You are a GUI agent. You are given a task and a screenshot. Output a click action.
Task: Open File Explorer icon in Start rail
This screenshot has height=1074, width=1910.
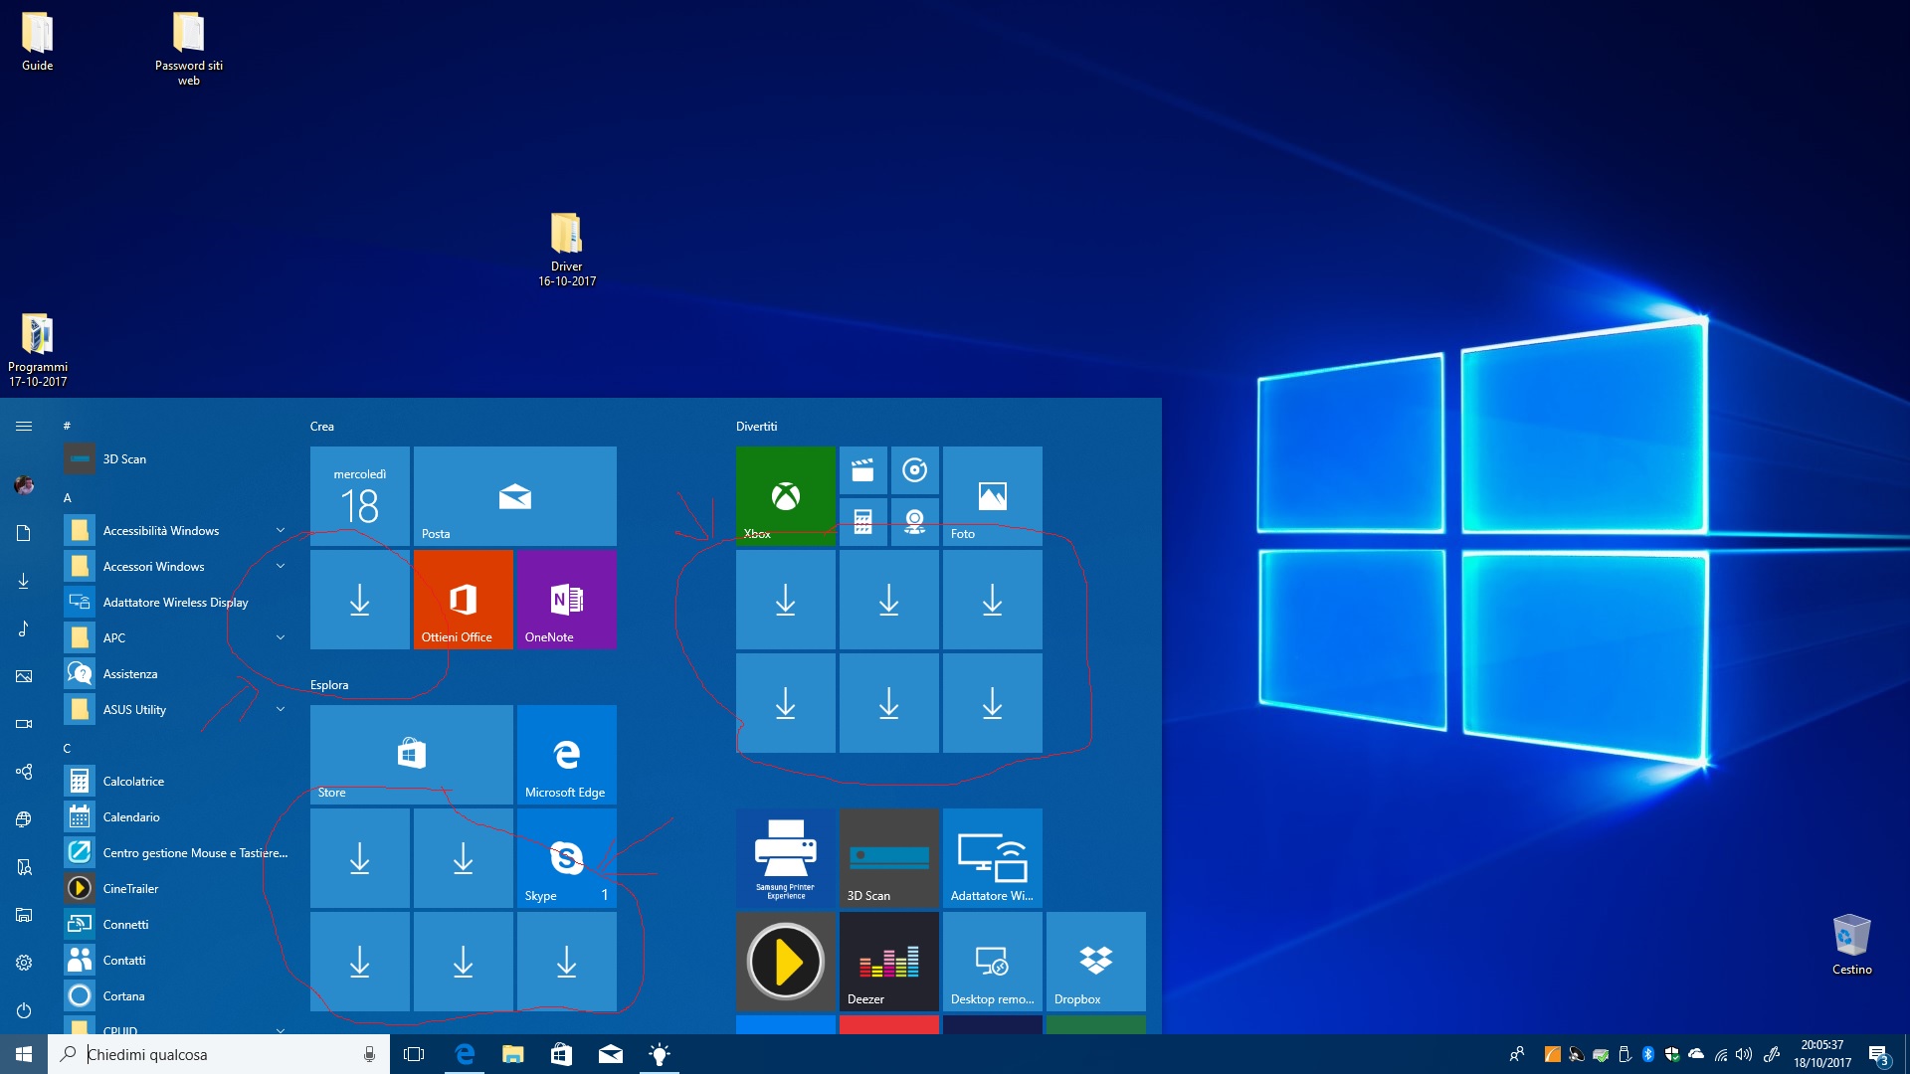(24, 915)
